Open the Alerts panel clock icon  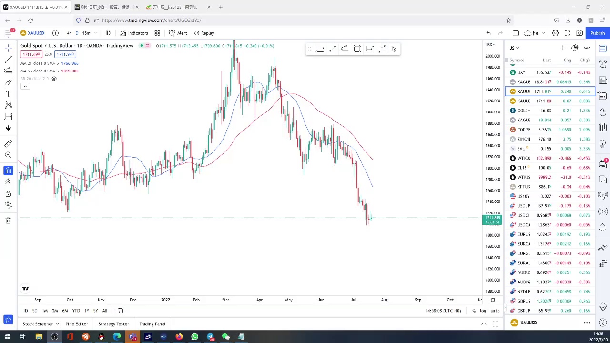pos(603,64)
